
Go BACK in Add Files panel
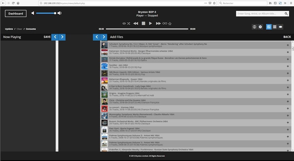click(287, 37)
